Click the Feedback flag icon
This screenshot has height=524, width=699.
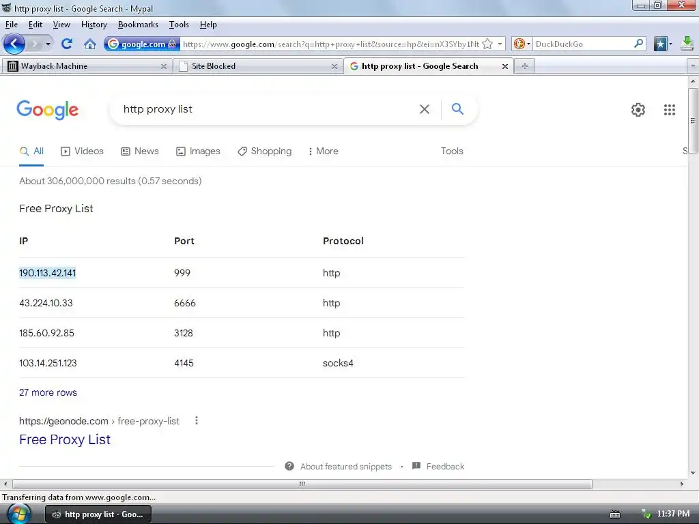click(x=416, y=465)
